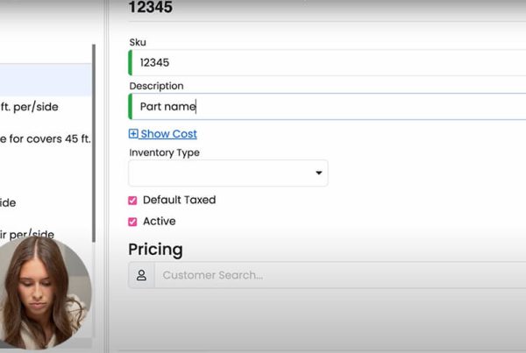Screen dimensions: 526x353
Task: Toggle the Active checkbox
Action: [133, 222]
